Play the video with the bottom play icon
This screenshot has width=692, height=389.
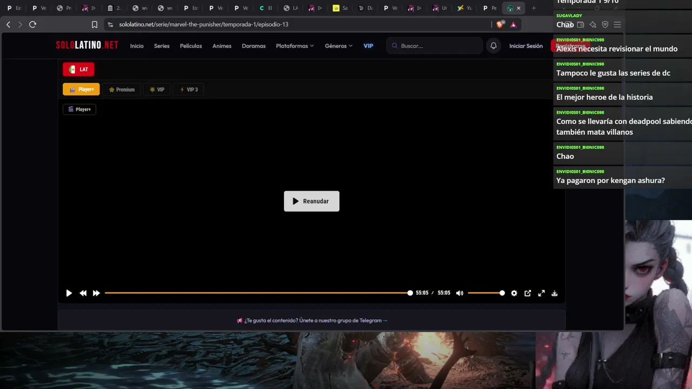point(69,293)
